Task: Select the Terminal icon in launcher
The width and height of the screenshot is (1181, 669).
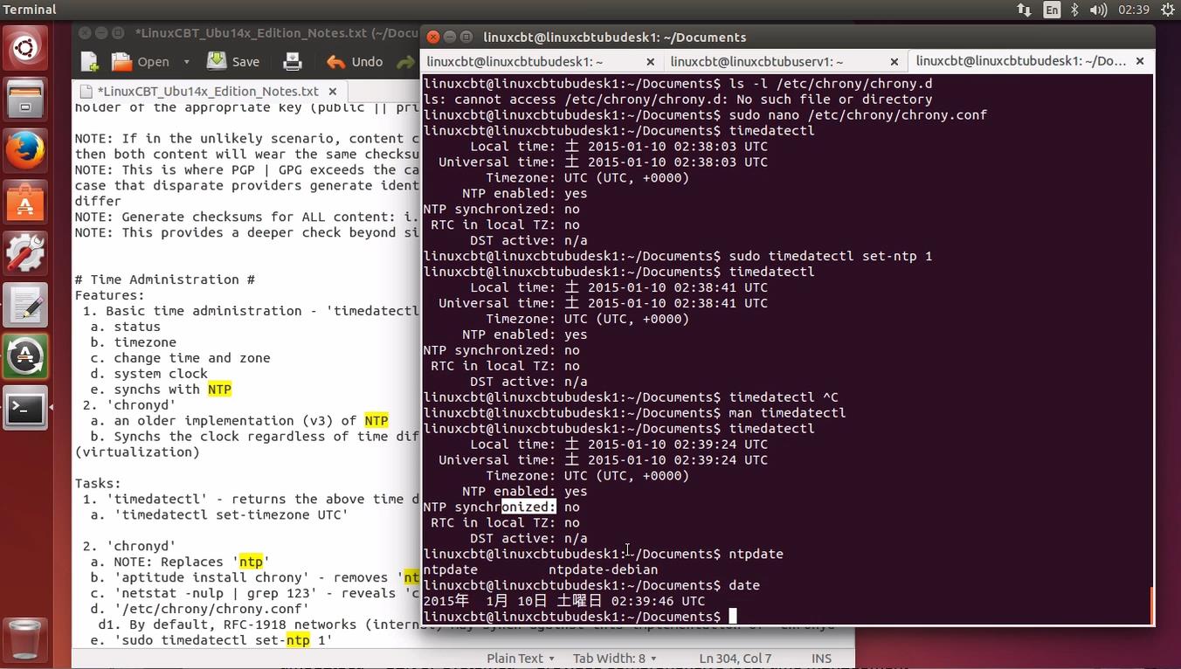Action: click(x=25, y=408)
